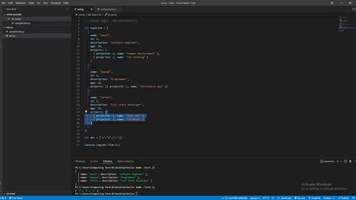
Task: Click Live Share in the status bar
Action: (16, 198)
